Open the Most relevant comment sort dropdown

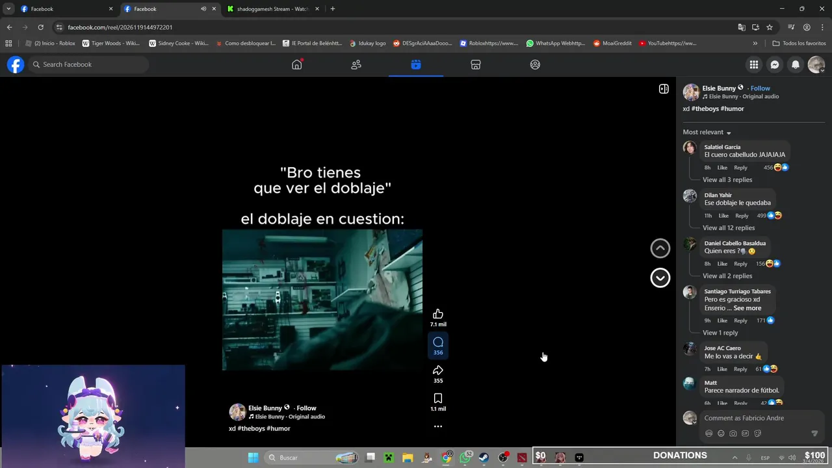[707, 132]
